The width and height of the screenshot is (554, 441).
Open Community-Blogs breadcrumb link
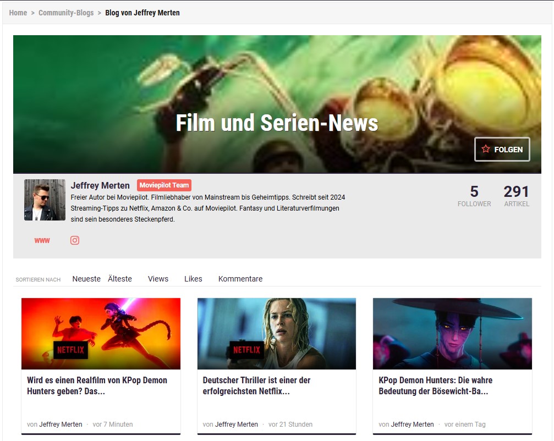coord(66,13)
